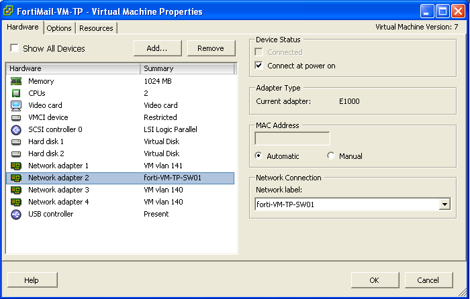Screen dimensions: 470x299
Task: Click the Hardware column header
Action: pyautogui.click(x=73, y=68)
